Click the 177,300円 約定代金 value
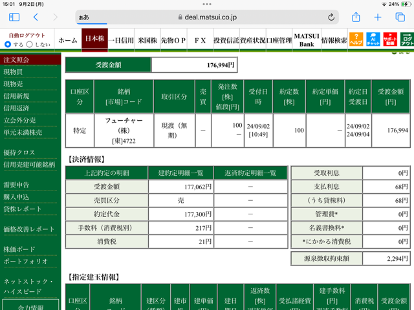 point(181,214)
